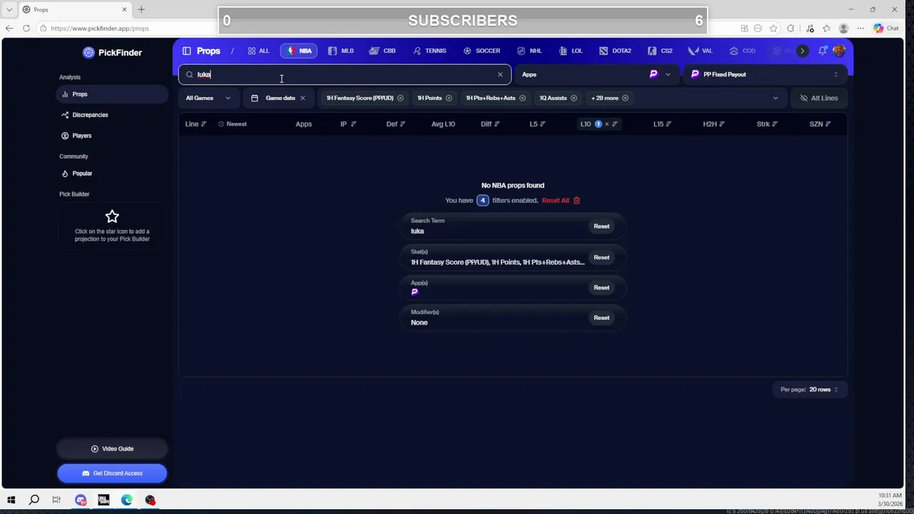Viewport: 914px width, 514px height.
Task: Open Call of Duty taskbar app
Action: coord(104,500)
